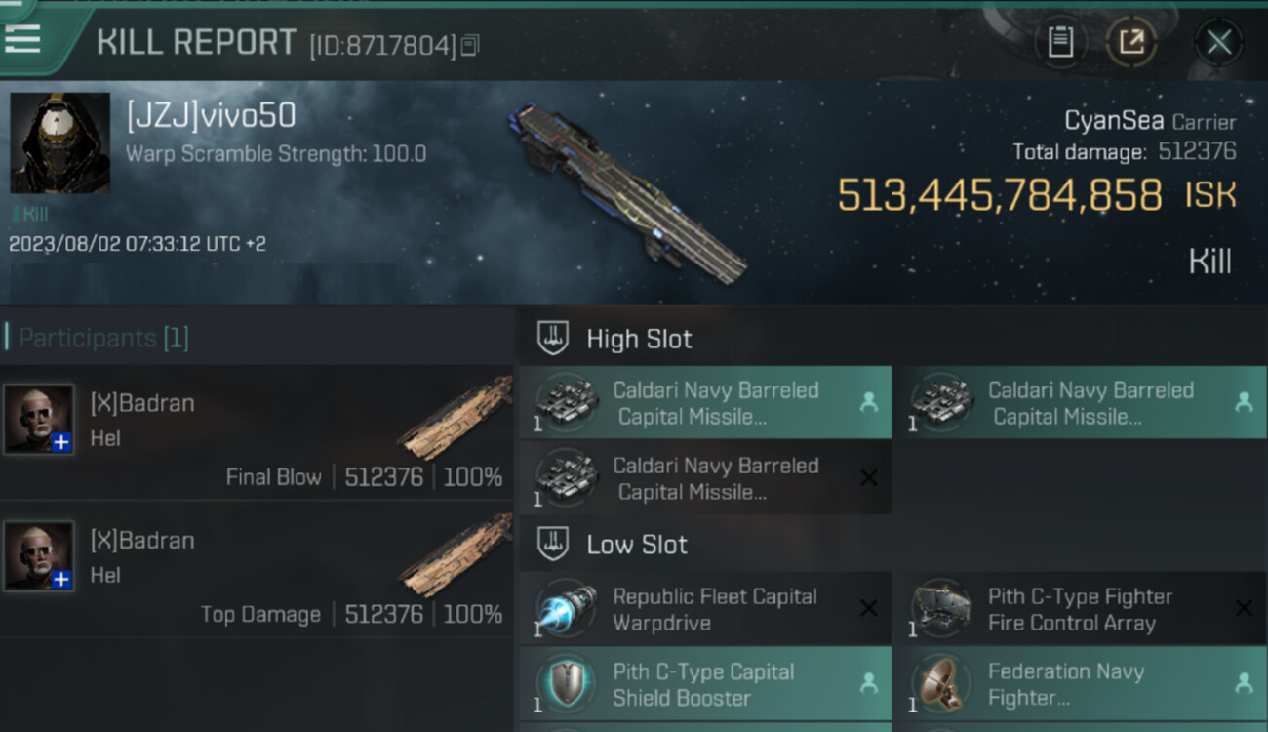Open the kill report clipboard notes icon
The height and width of the screenshot is (732, 1268).
(x=1060, y=42)
